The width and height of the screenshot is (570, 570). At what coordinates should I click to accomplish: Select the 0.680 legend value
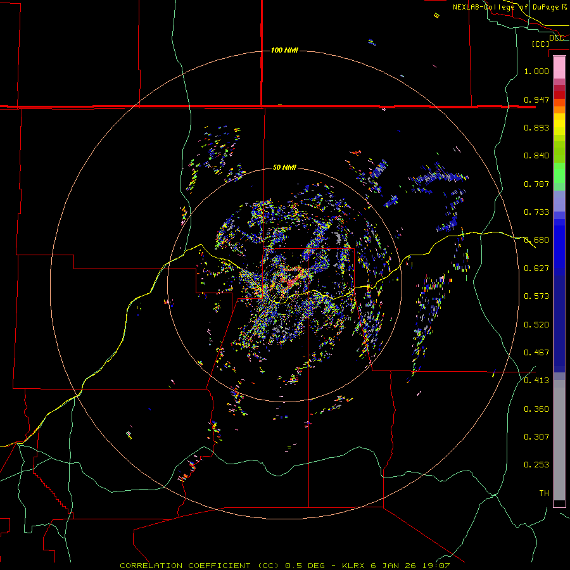[x=536, y=240]
